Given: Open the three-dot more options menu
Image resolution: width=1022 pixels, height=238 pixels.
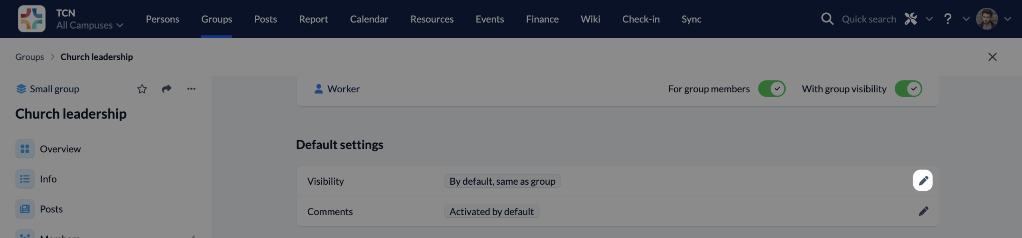Looking at the screenshot, I should (x=191, y=89).
